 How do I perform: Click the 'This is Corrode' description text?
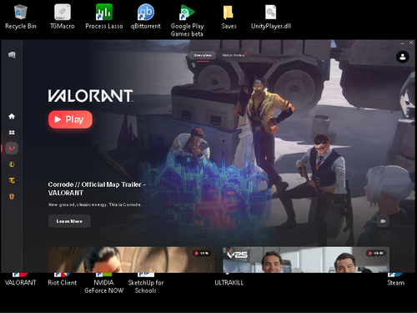click(x=95, y=204)
